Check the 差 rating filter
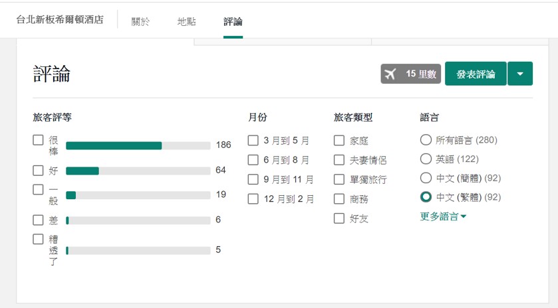Screen dimensions: 558x308 point(39,220)
